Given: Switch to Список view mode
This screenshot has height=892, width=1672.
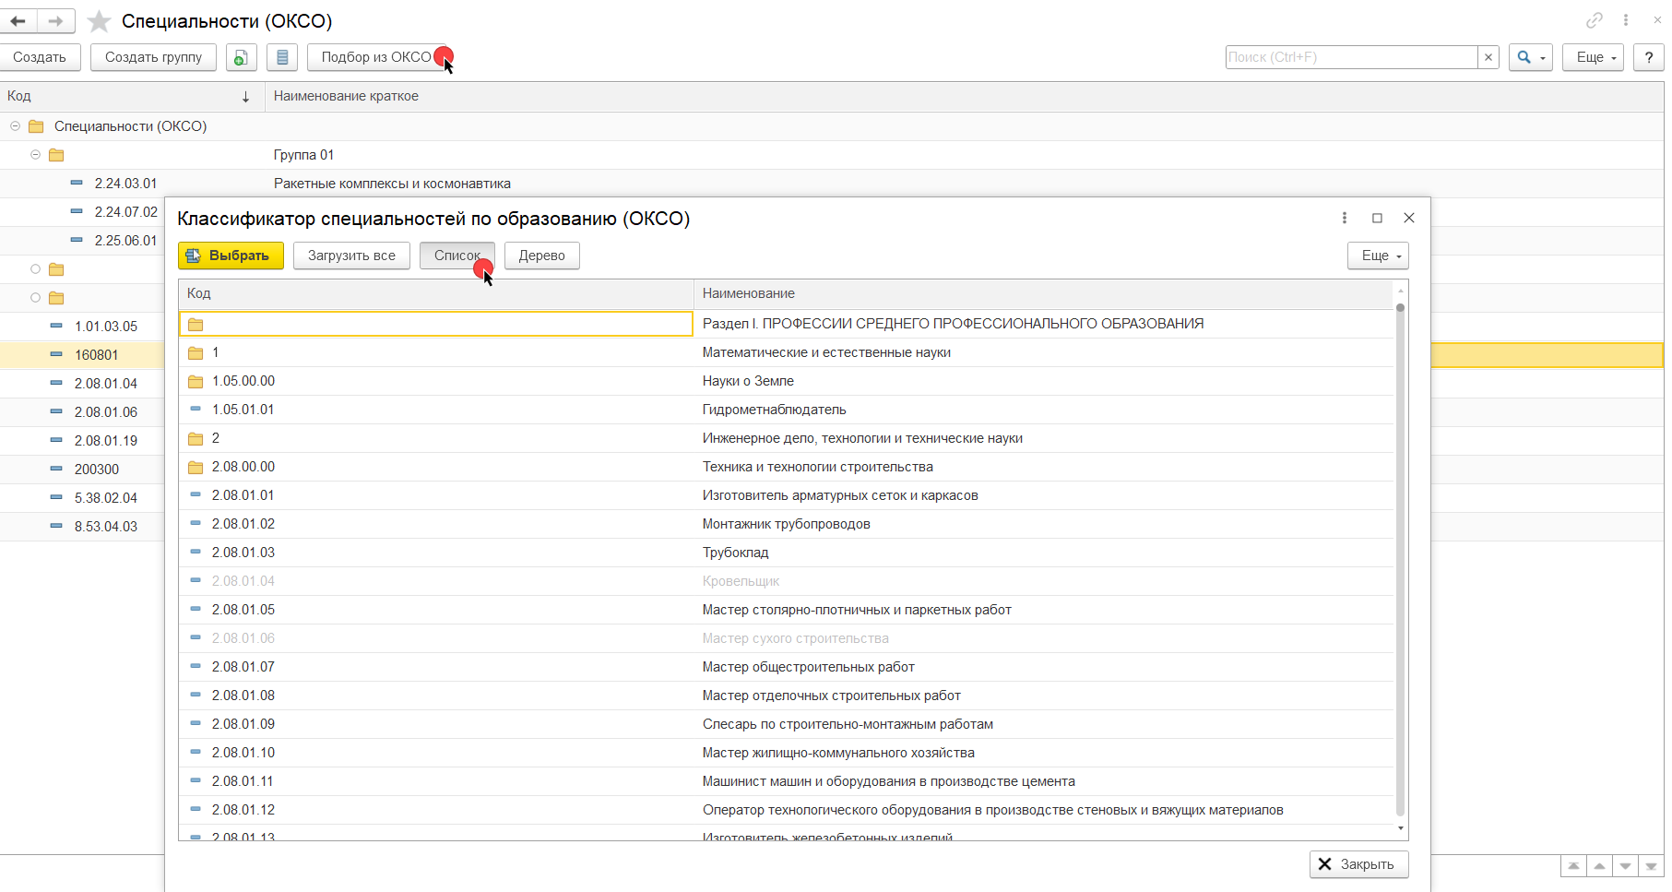Looking at the screenshot, I should click(457, 256).
